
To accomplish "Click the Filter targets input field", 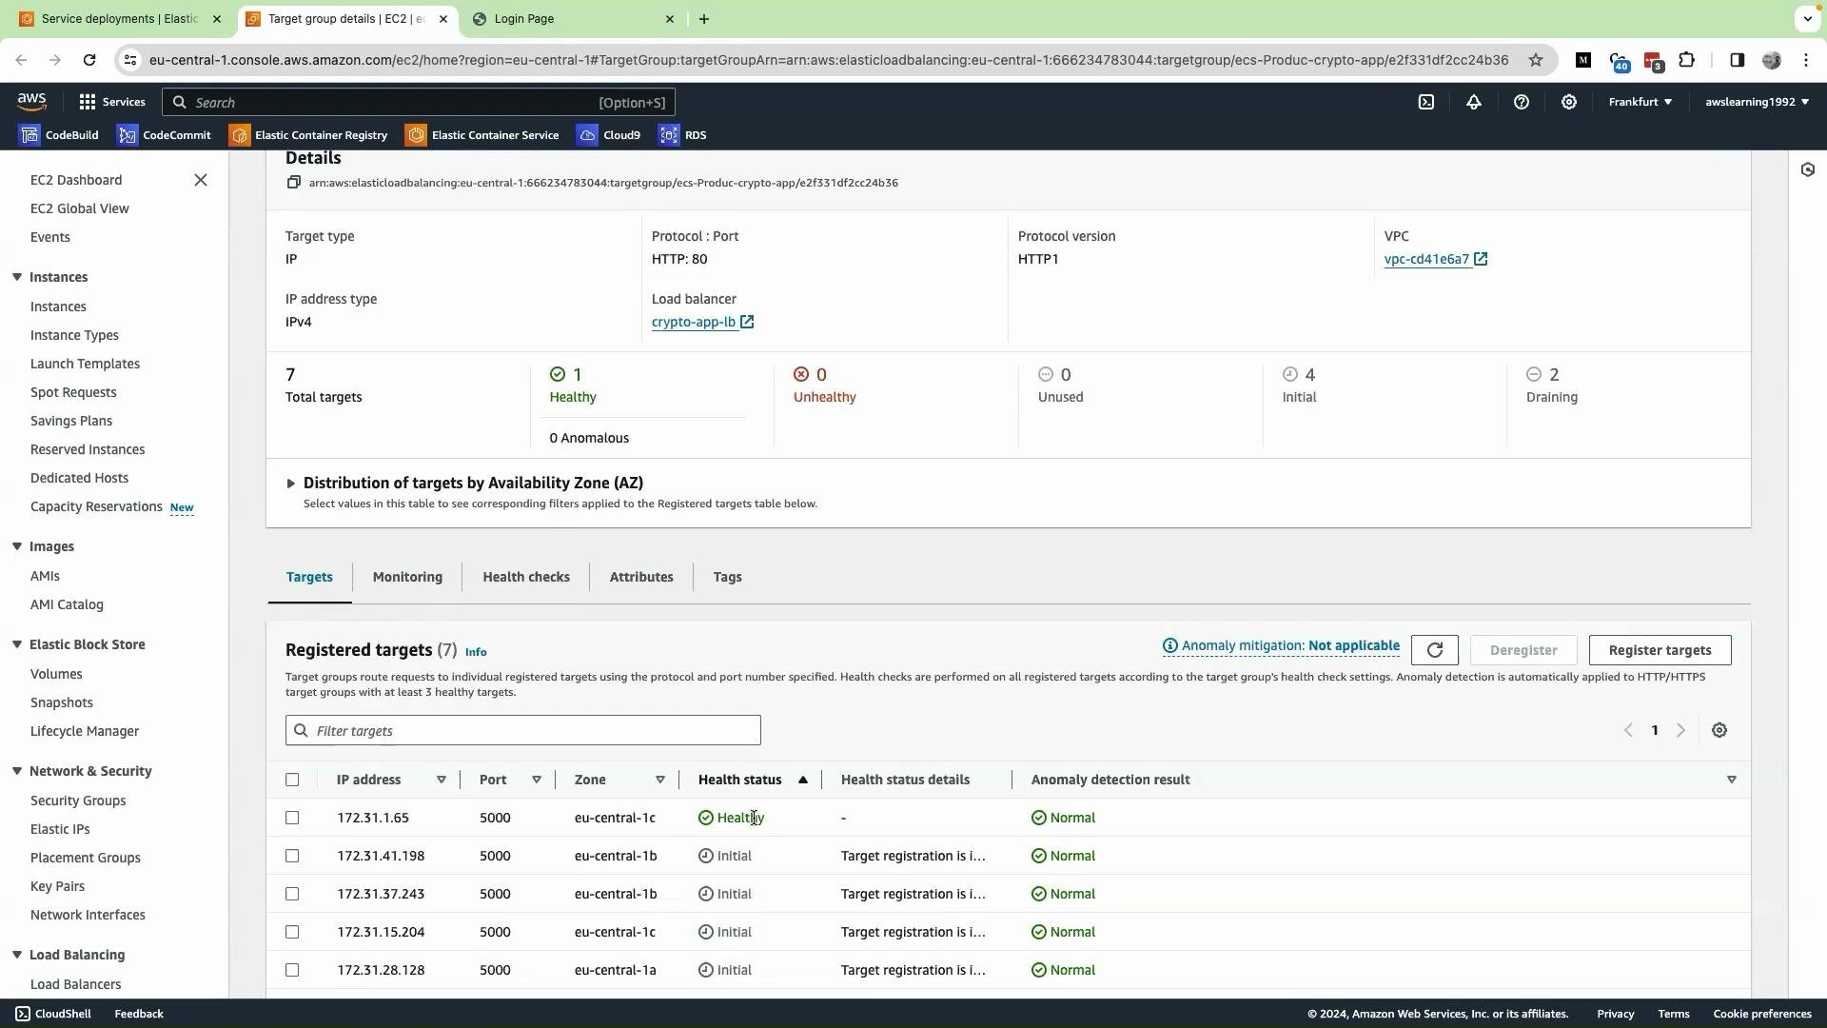I will pyautogui.click(x=523, y=730).
